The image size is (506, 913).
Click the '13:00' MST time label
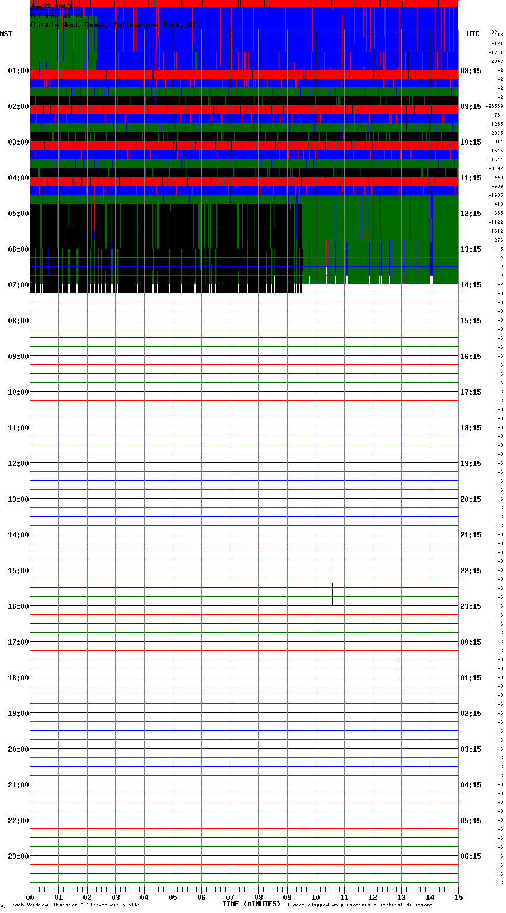[18, 499]
